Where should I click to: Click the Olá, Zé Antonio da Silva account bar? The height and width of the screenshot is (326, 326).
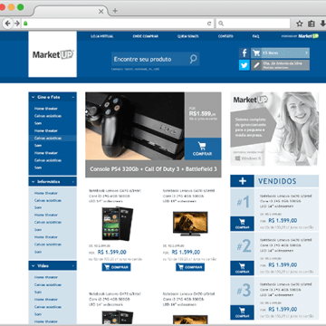click(x=280, y=65)
